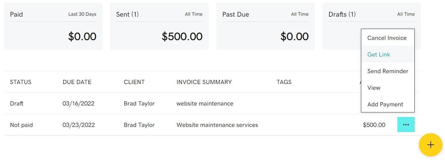
Task: Select Cancel Invoice from the menu
Action: pyautogui.click(x=387, y=38)
